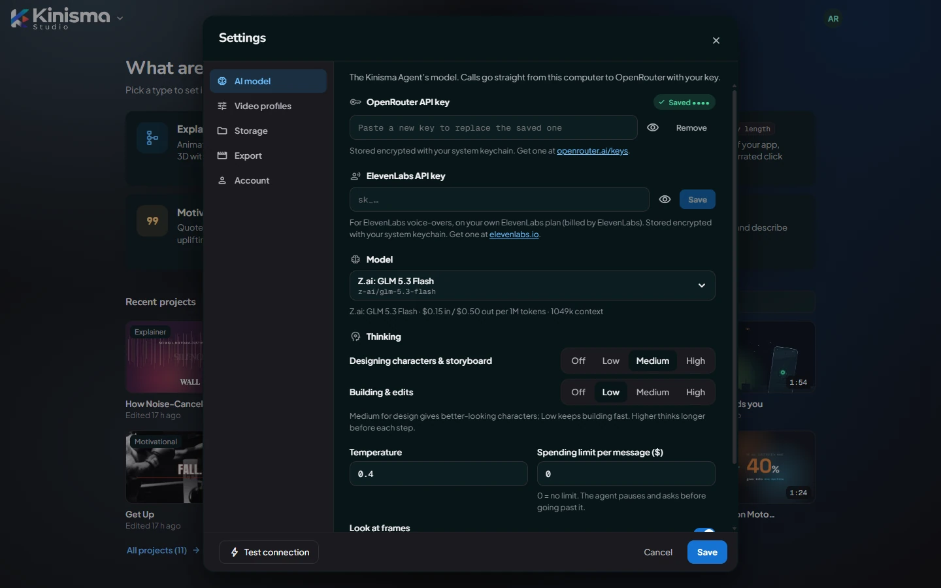The height and width of the screenshot is (588, 941).
Task: Cancel the Settings dialog
Action: [658, 552]
